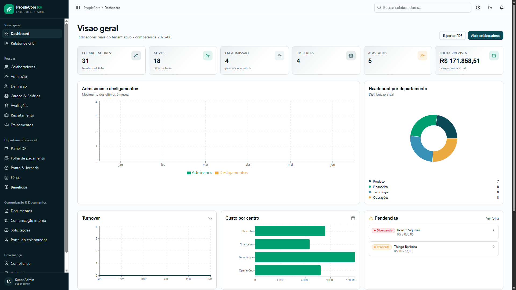Click Exportar PDF button
Screen dimensions: 516x290
pyautogui.click(x=452, y=35)
